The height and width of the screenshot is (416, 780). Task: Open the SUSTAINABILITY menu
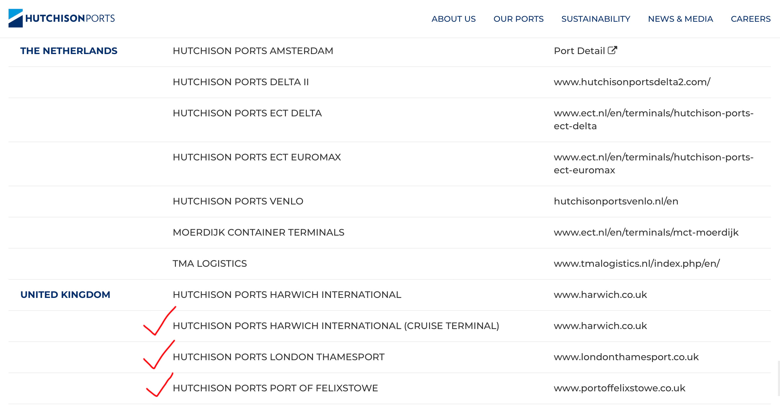click(x=596, y=19)
